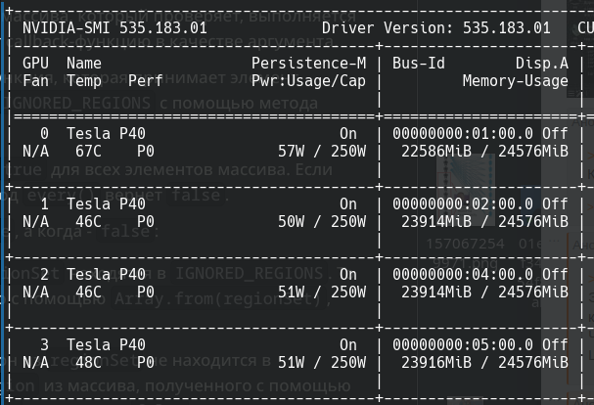Screen dimensions: 594x405
Task: Click the '22586MiB / 24576MiB' memory usage
Action: 485,152
